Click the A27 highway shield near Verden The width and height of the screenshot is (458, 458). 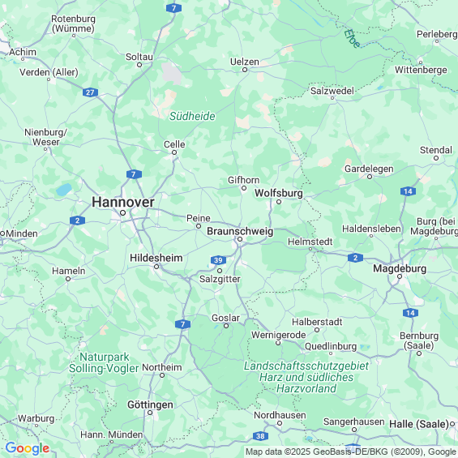[90, 92]
